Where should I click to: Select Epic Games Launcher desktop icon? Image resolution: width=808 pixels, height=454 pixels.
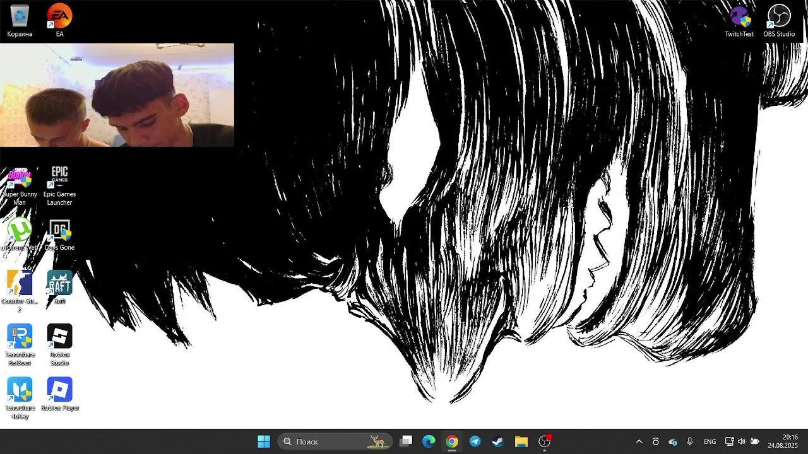pos(59,186)
